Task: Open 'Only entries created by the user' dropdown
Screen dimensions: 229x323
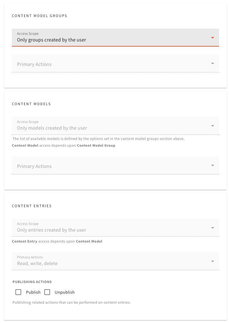Action: (x=115, y=228)
